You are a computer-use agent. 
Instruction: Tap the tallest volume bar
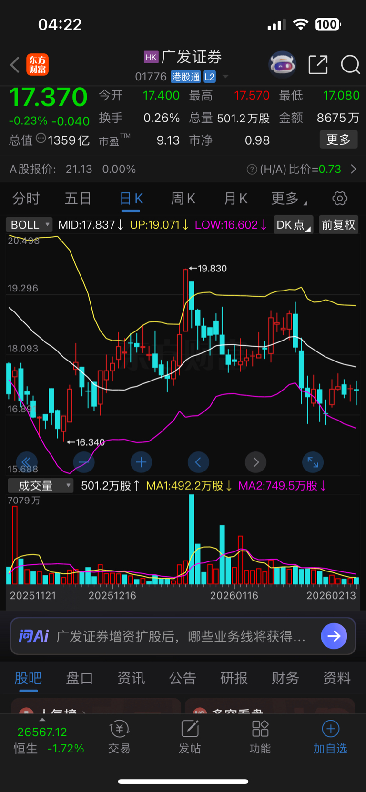tap(192, 539)
